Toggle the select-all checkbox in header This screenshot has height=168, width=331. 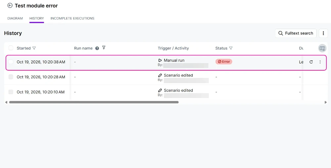(11, 48)
